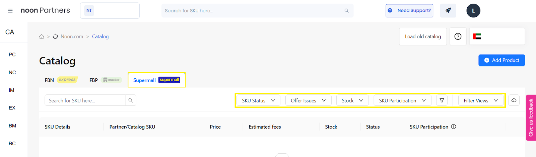Open the NT store selector
536x157 pixels.
coord(110,11)
